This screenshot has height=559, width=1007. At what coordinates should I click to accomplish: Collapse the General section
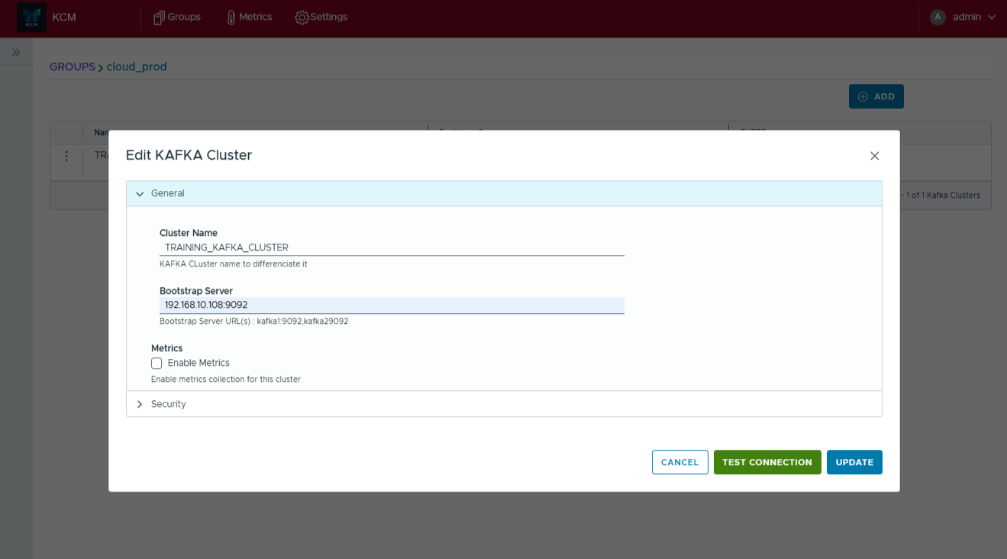[x=140, y=194]
